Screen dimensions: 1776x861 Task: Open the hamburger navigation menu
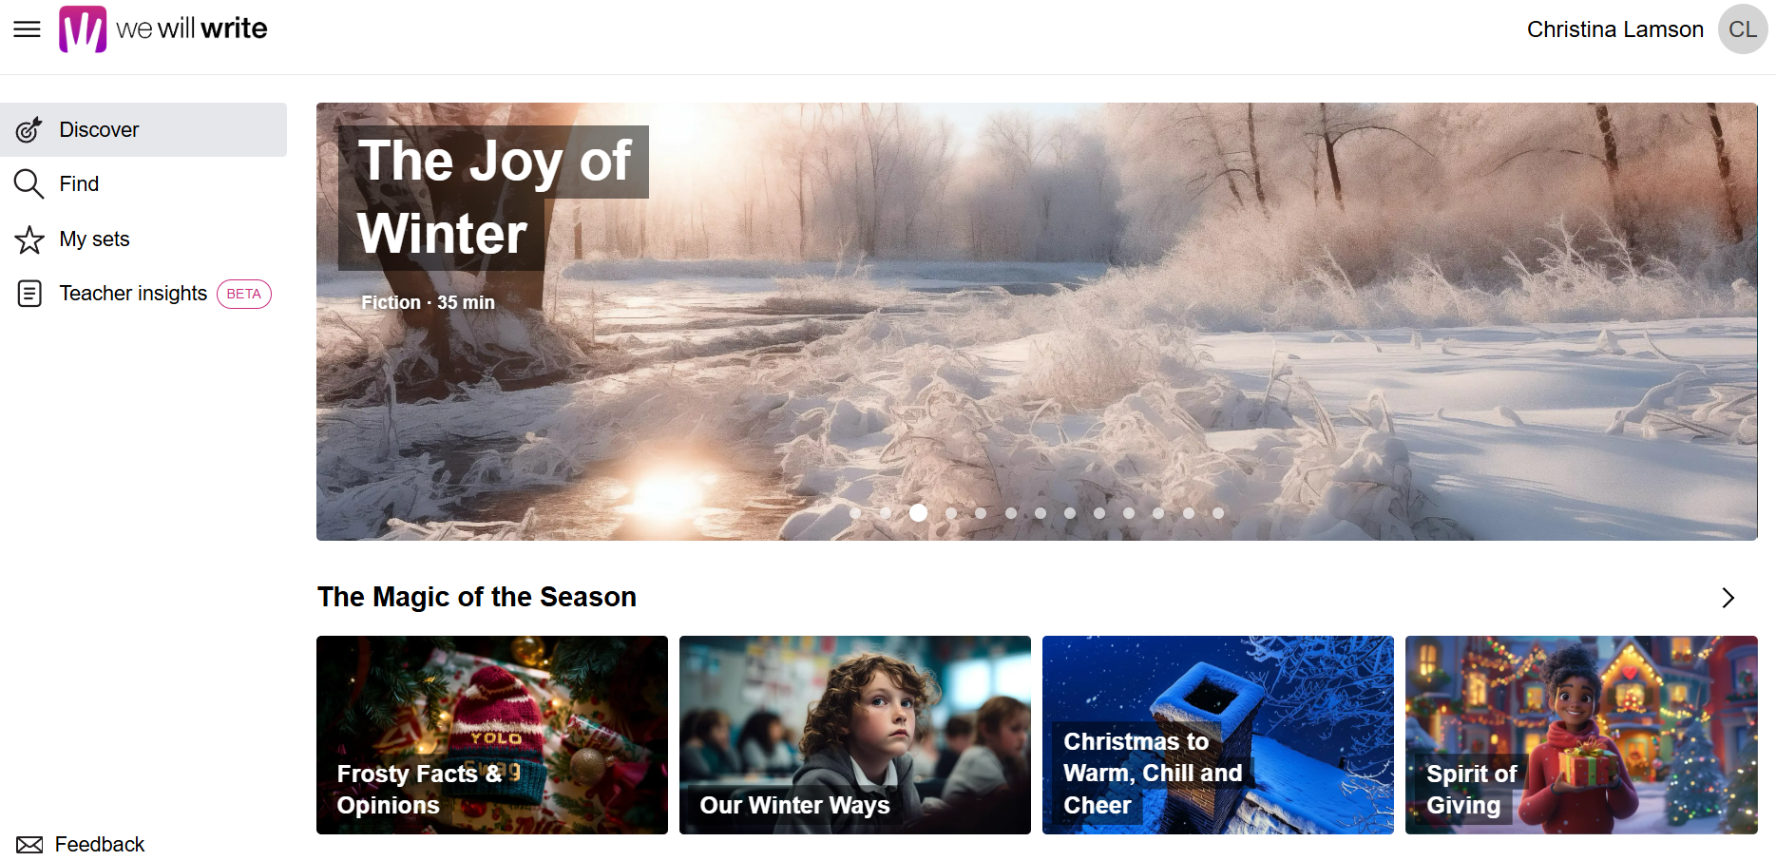click(x=27, y=29)
